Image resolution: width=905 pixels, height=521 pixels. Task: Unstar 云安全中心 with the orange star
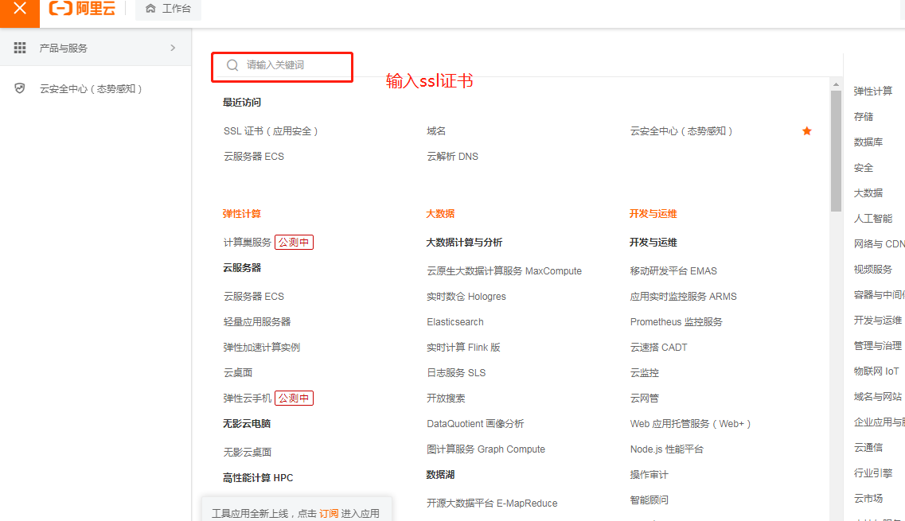[807, 131]
